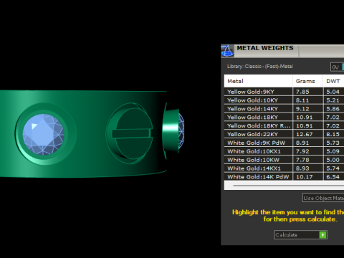Click the green Calculate arrow icon
Image resolution: width=344 pixels, height=258 pixels.
pyautogui.click(x=322, y=235)
